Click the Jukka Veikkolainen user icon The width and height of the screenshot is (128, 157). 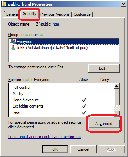(x=13, y=48)
